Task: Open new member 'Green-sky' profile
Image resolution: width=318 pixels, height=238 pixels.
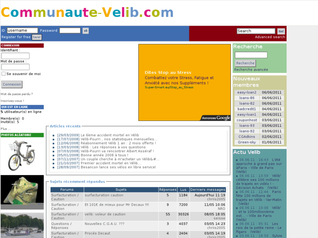Action: (x=247, y=142)
